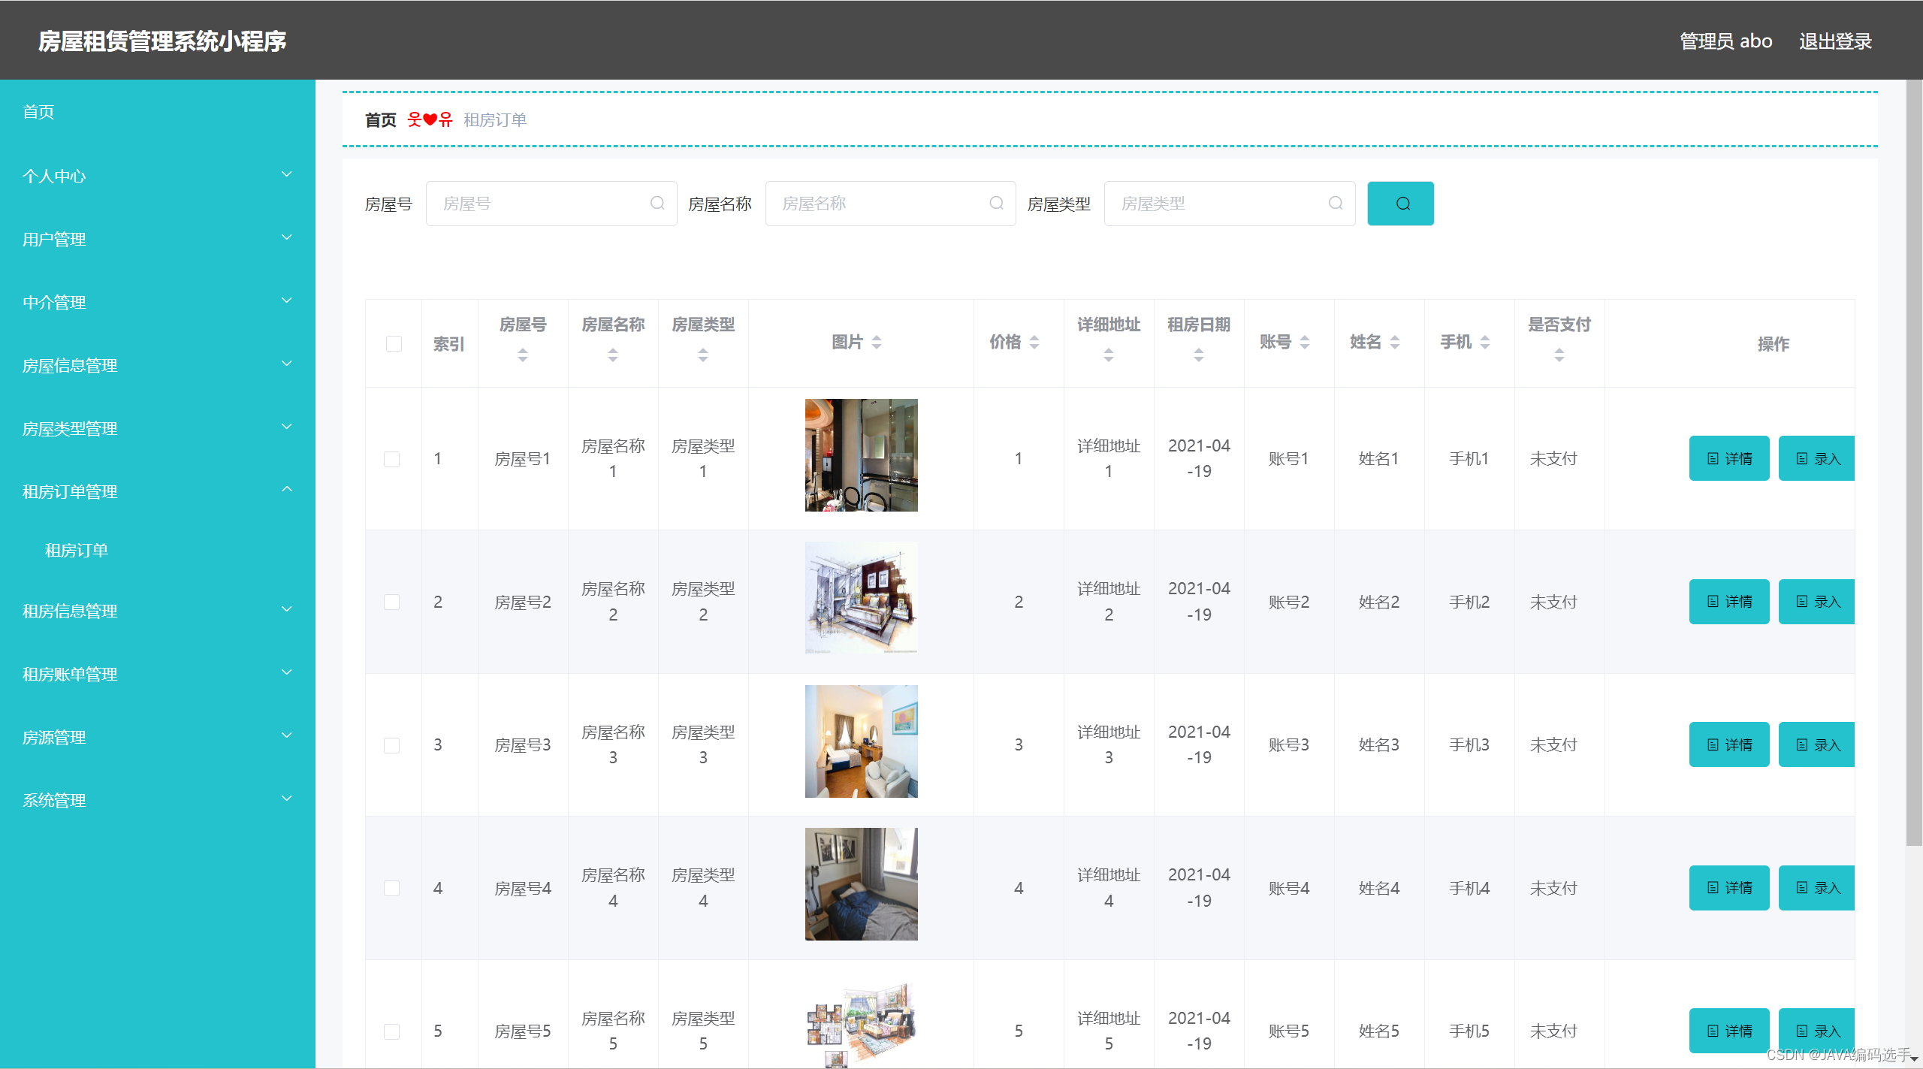1923x1069 pixels.
Task: Sort table by 价格 column arrows
Action: point(1034,343)
